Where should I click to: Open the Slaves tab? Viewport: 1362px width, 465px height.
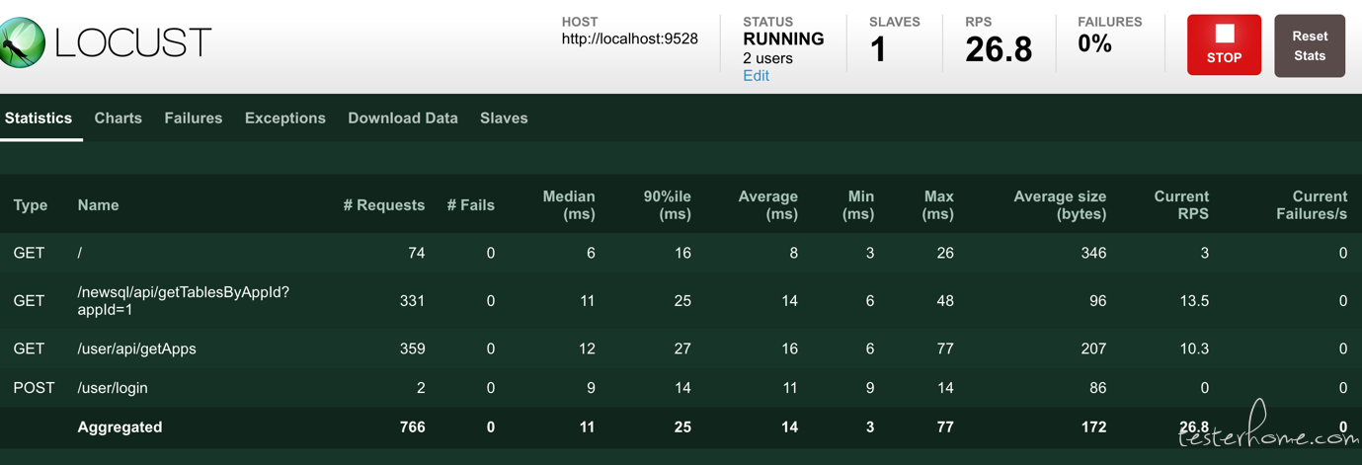[x=504, y=118]
